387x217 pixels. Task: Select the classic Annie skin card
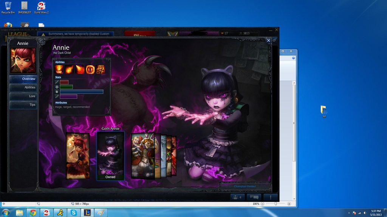pos(78,156)
